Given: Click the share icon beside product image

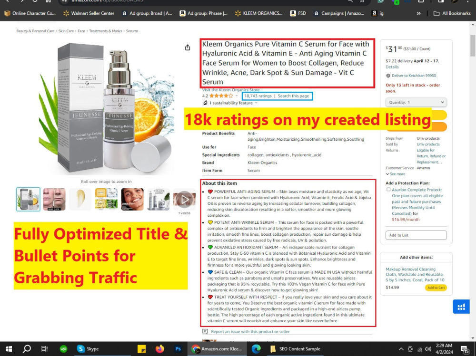Looking at the screenshot, I should point(188,48).
